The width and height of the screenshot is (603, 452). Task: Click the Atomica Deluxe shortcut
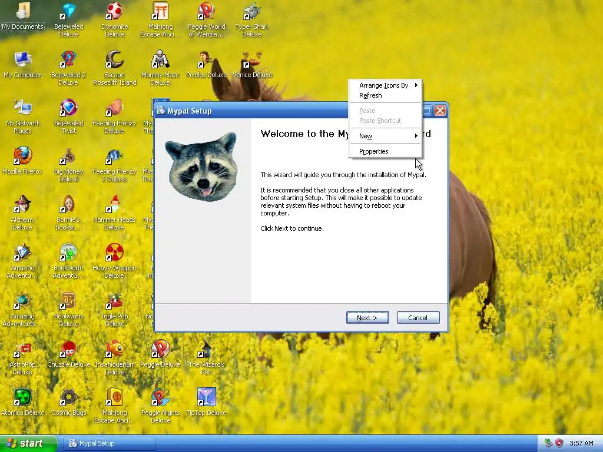pyautogui.click(x=23, y=403)
